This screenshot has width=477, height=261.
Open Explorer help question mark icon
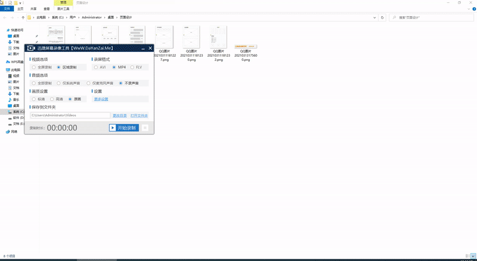tap(474, 9)
